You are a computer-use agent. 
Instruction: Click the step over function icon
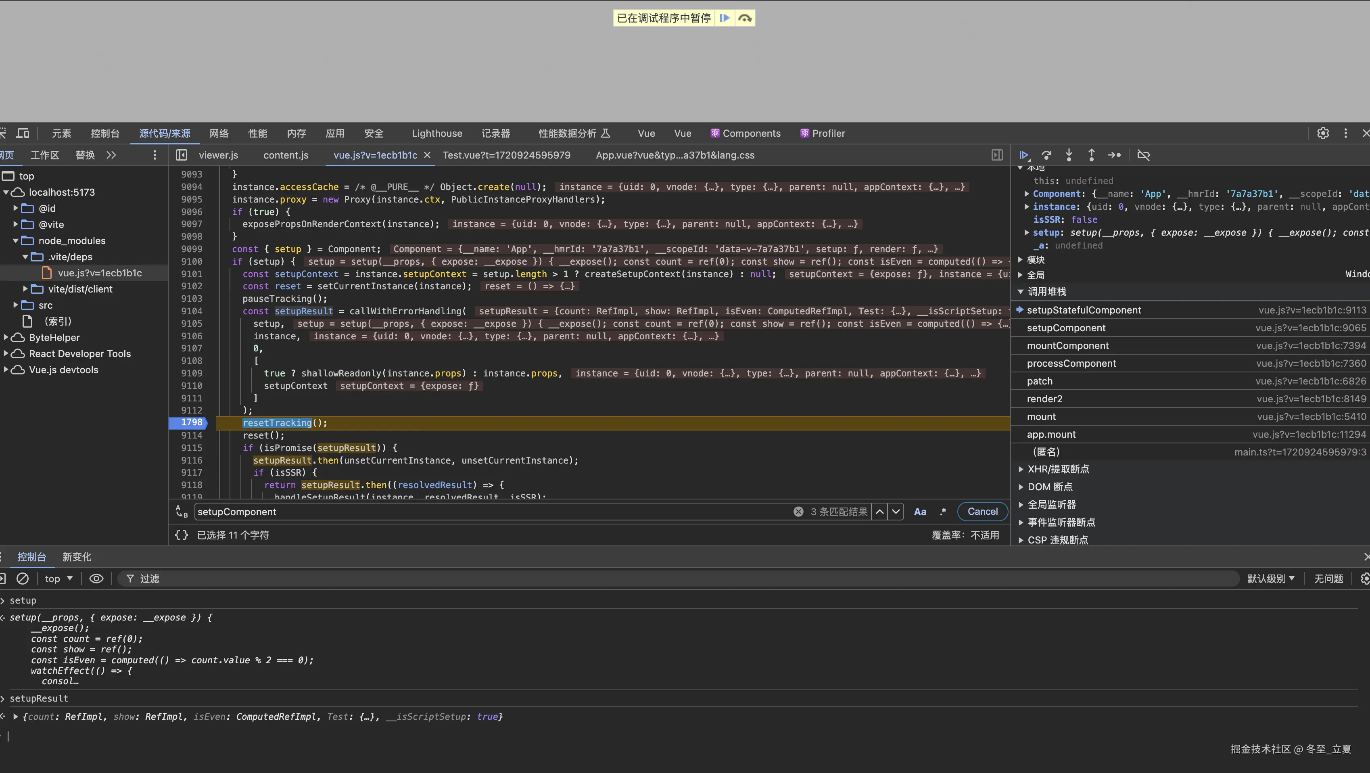pos(1046,155)
